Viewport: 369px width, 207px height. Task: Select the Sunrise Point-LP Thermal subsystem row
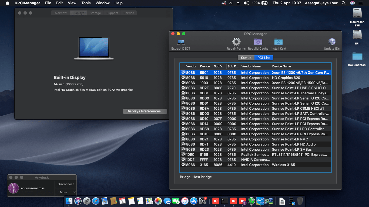click(x=255, y=93)
